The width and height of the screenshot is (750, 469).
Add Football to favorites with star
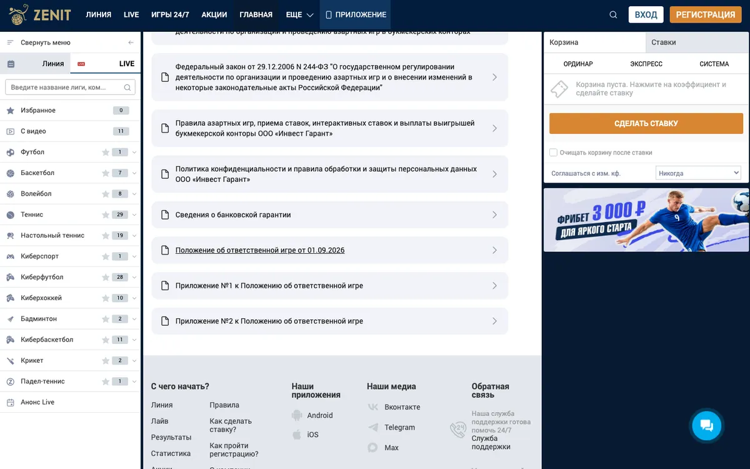coord(106,153)
